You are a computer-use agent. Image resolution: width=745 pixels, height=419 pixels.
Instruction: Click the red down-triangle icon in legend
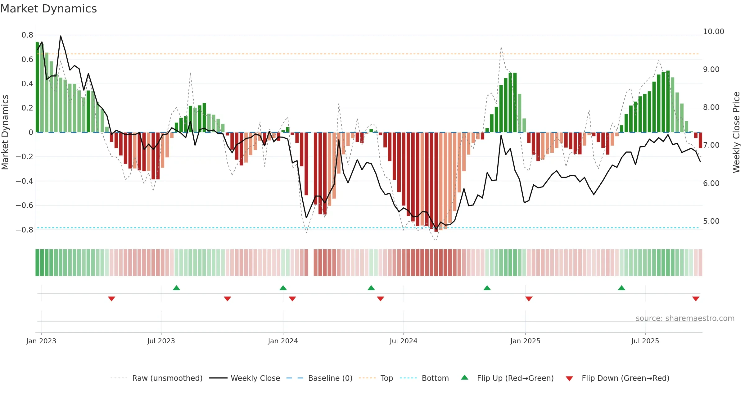[x=569, y=379]
